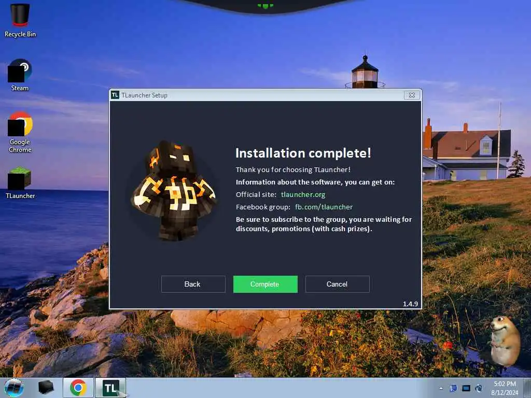Show hidden system tray icons
This screenshot has width=531, height=398.
[441, 389]
